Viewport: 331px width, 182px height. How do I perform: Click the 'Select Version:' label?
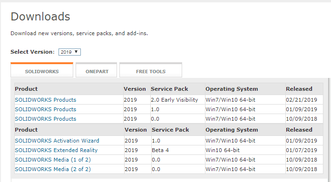32,52
